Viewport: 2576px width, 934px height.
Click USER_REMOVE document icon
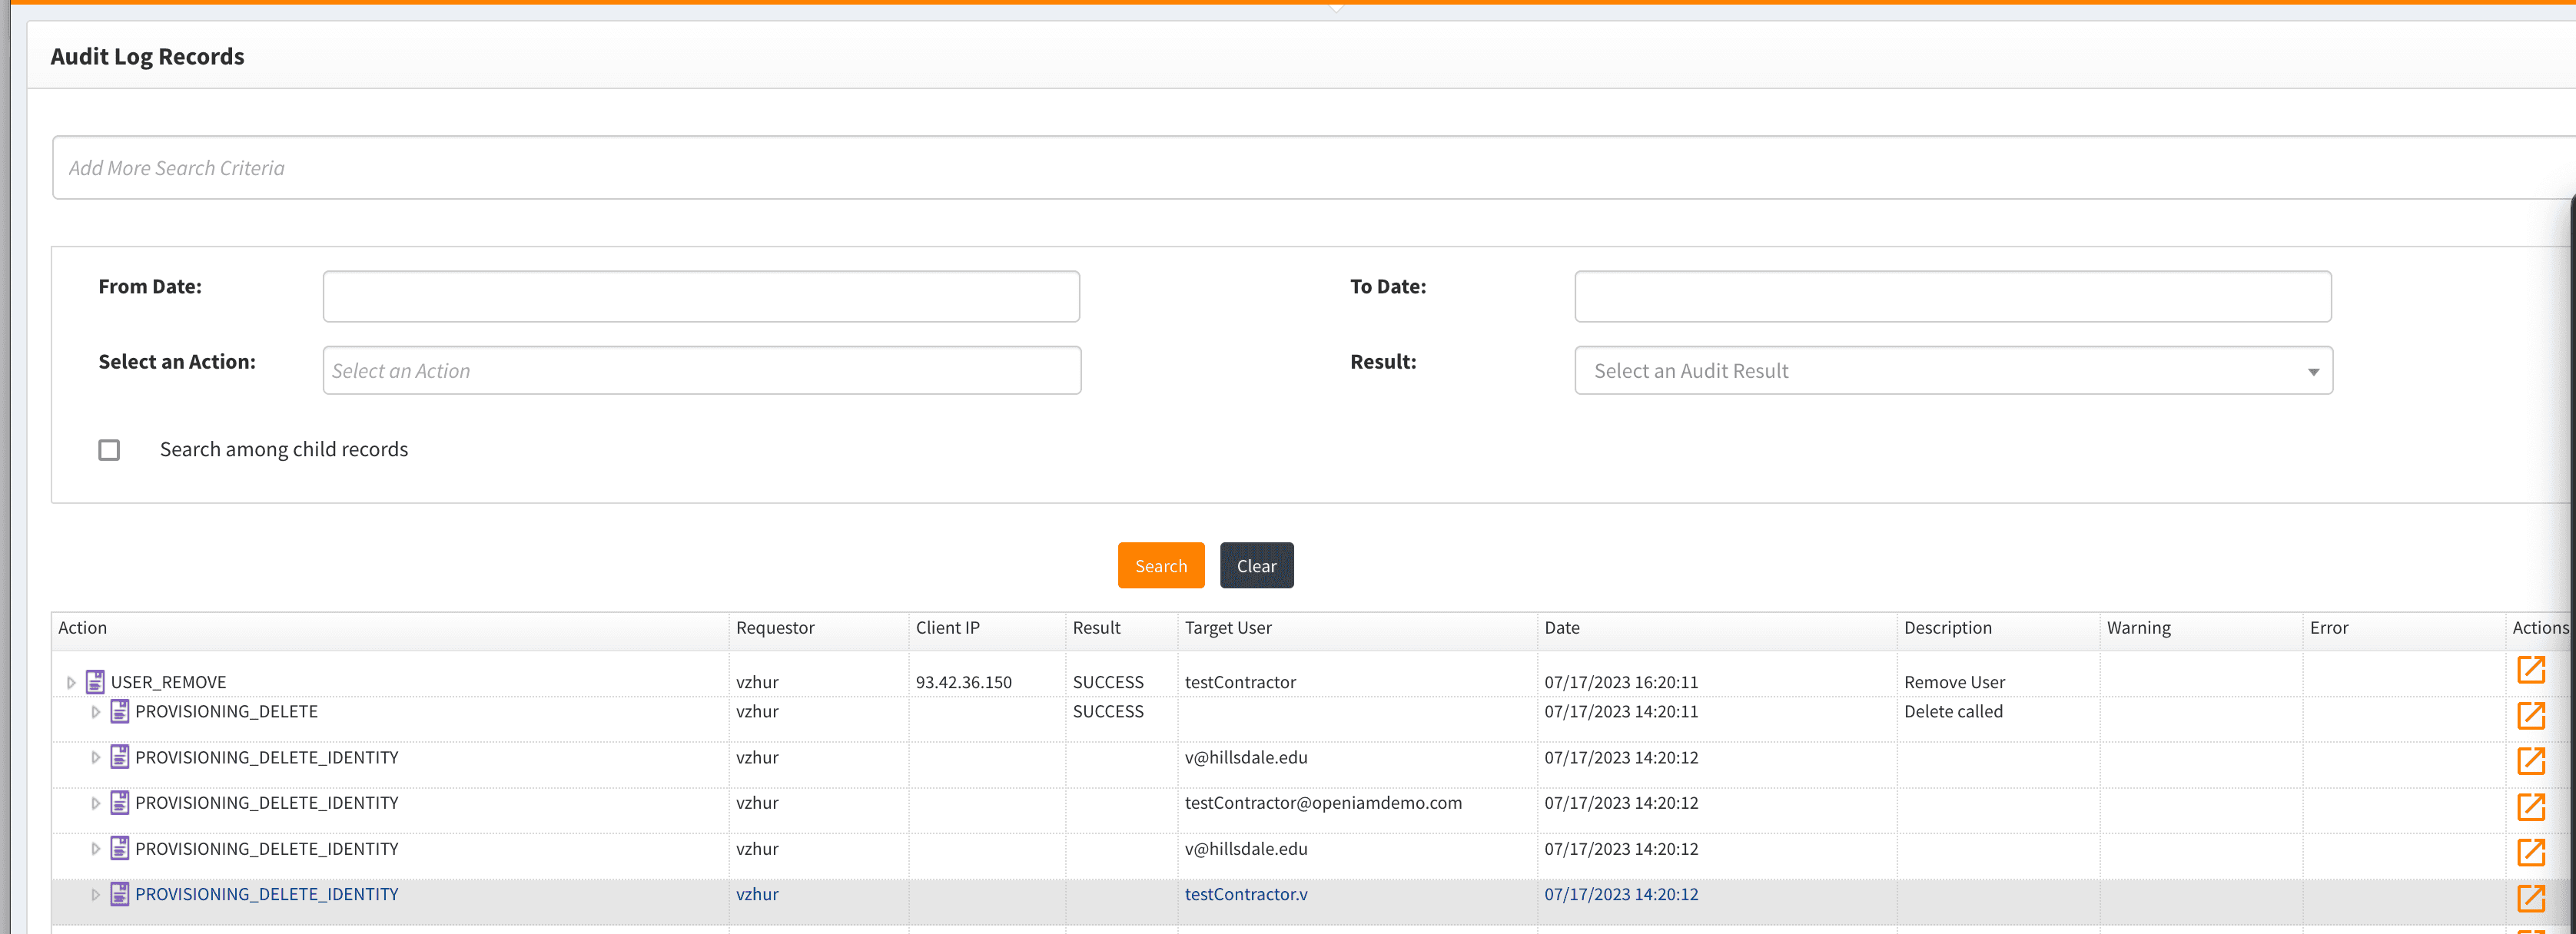[95, 682]
